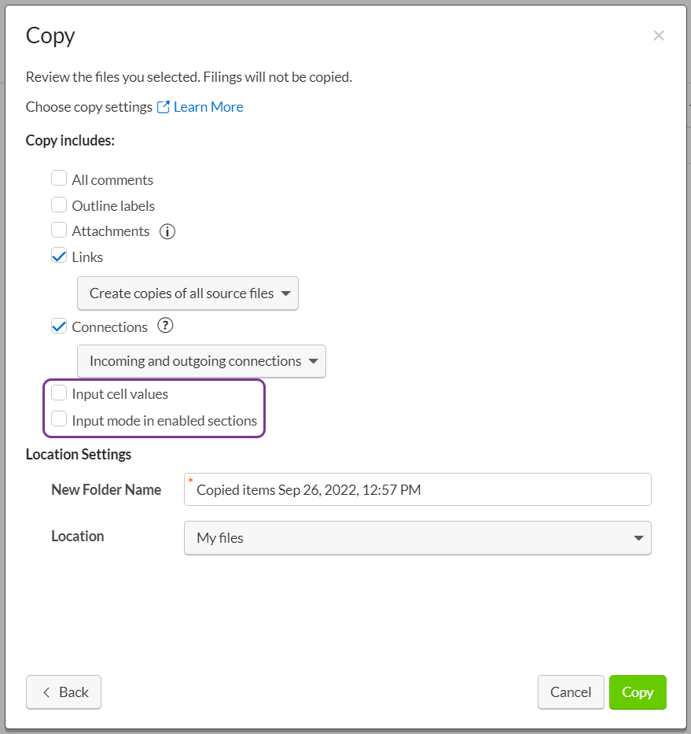This screenshot has height=734, width=691.
Task: Uncheck the Links checkbox
Action: click(59, 256)
